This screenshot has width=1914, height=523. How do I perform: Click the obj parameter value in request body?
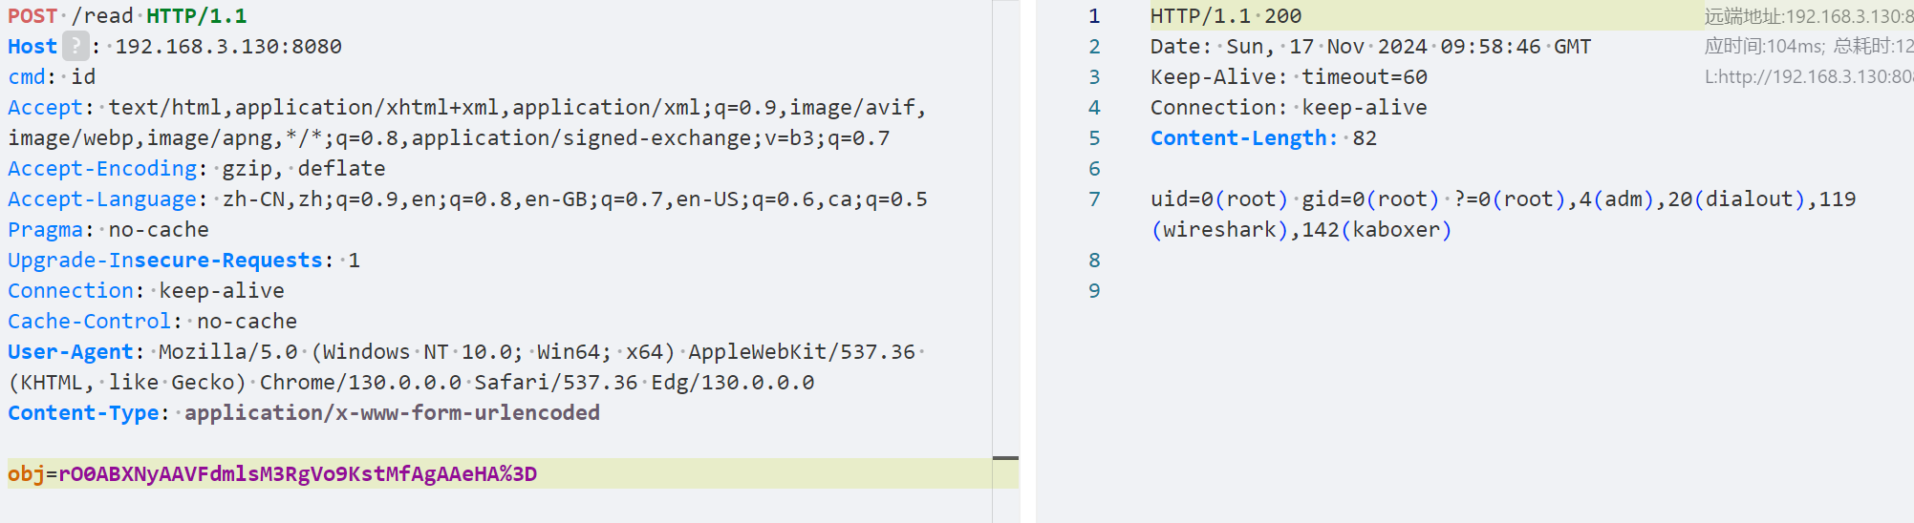(297, 474)
